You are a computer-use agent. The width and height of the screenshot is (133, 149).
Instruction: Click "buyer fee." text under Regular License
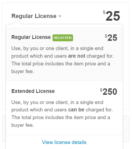coord(23,71)
